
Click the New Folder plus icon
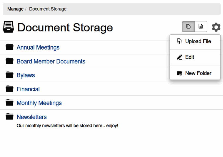pyautogui.click(x=179, y=73)
